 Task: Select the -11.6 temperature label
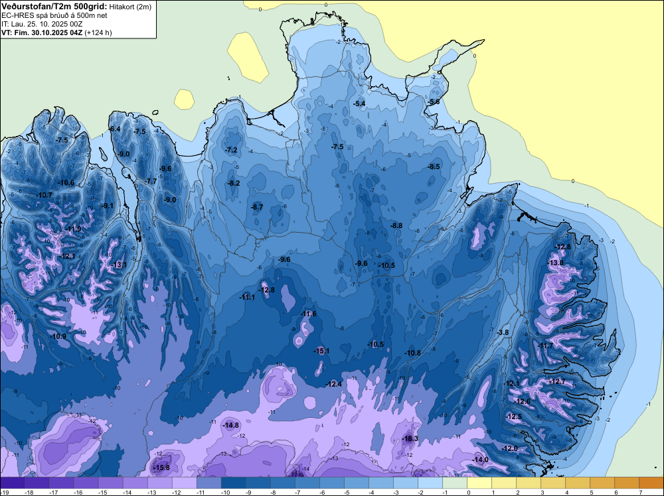pyautogui.click(x=309, y=314)
